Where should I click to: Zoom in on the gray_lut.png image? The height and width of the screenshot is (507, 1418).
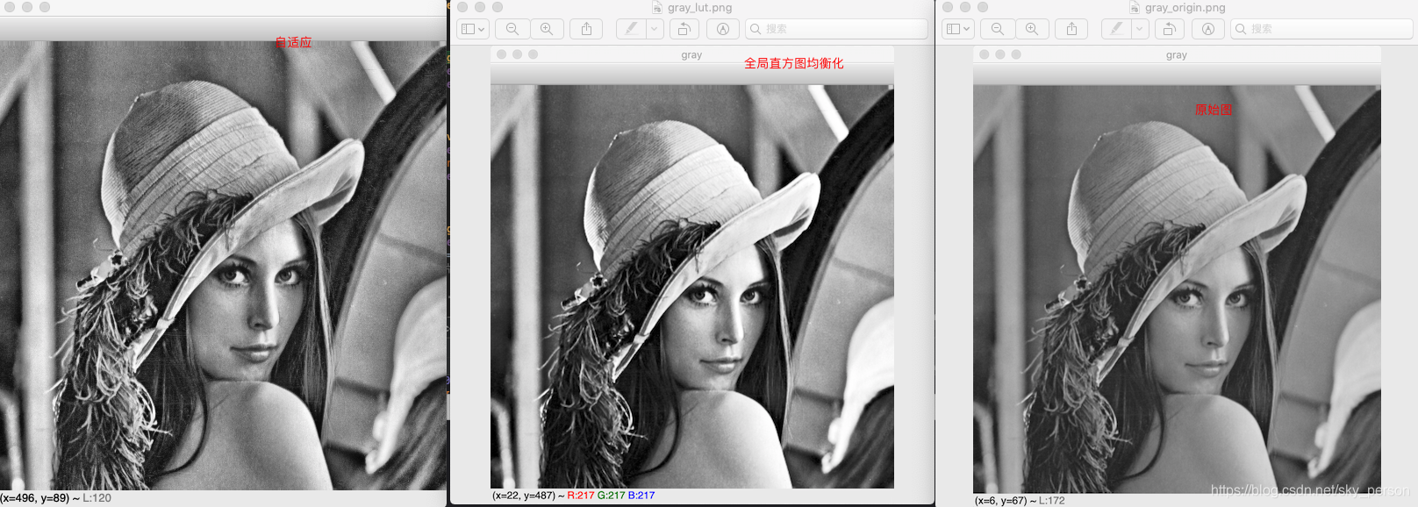(546, 29)
